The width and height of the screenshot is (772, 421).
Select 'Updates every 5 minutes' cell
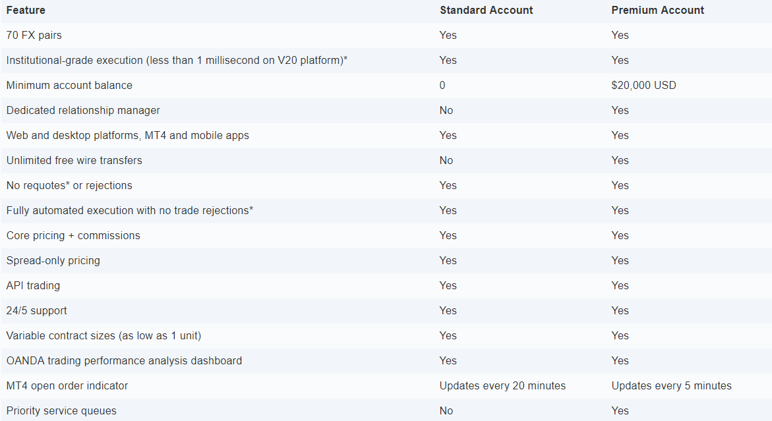point(672,386)
